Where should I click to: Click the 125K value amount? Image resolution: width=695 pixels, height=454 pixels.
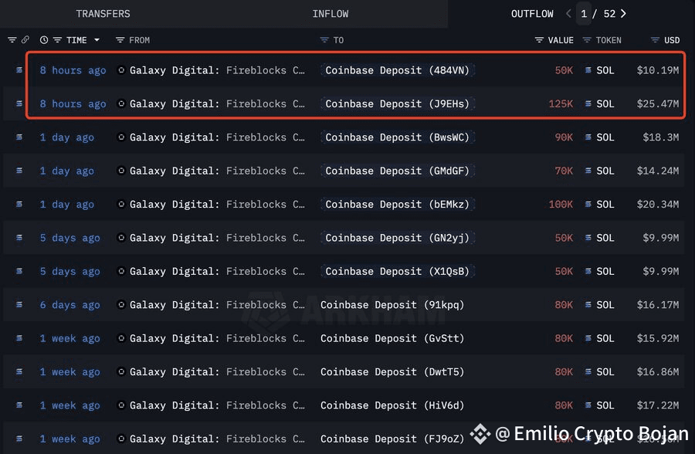click(561, 103)
